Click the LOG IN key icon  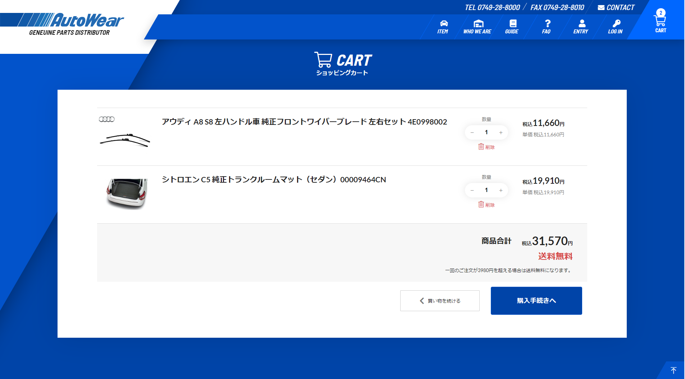[616, 27]
